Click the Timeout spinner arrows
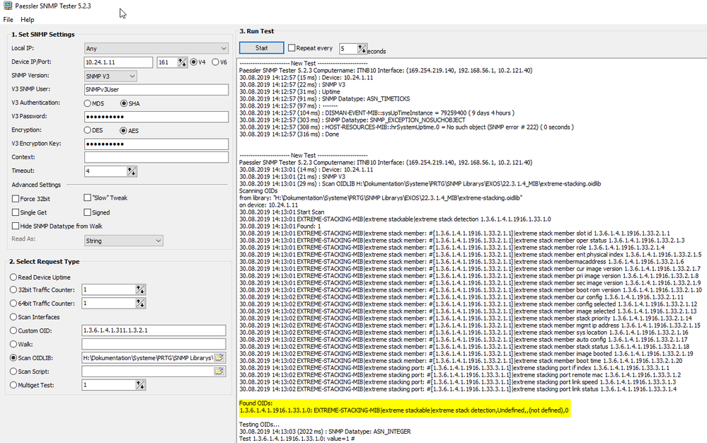This screenshot has height=443, width=707. 132,171
